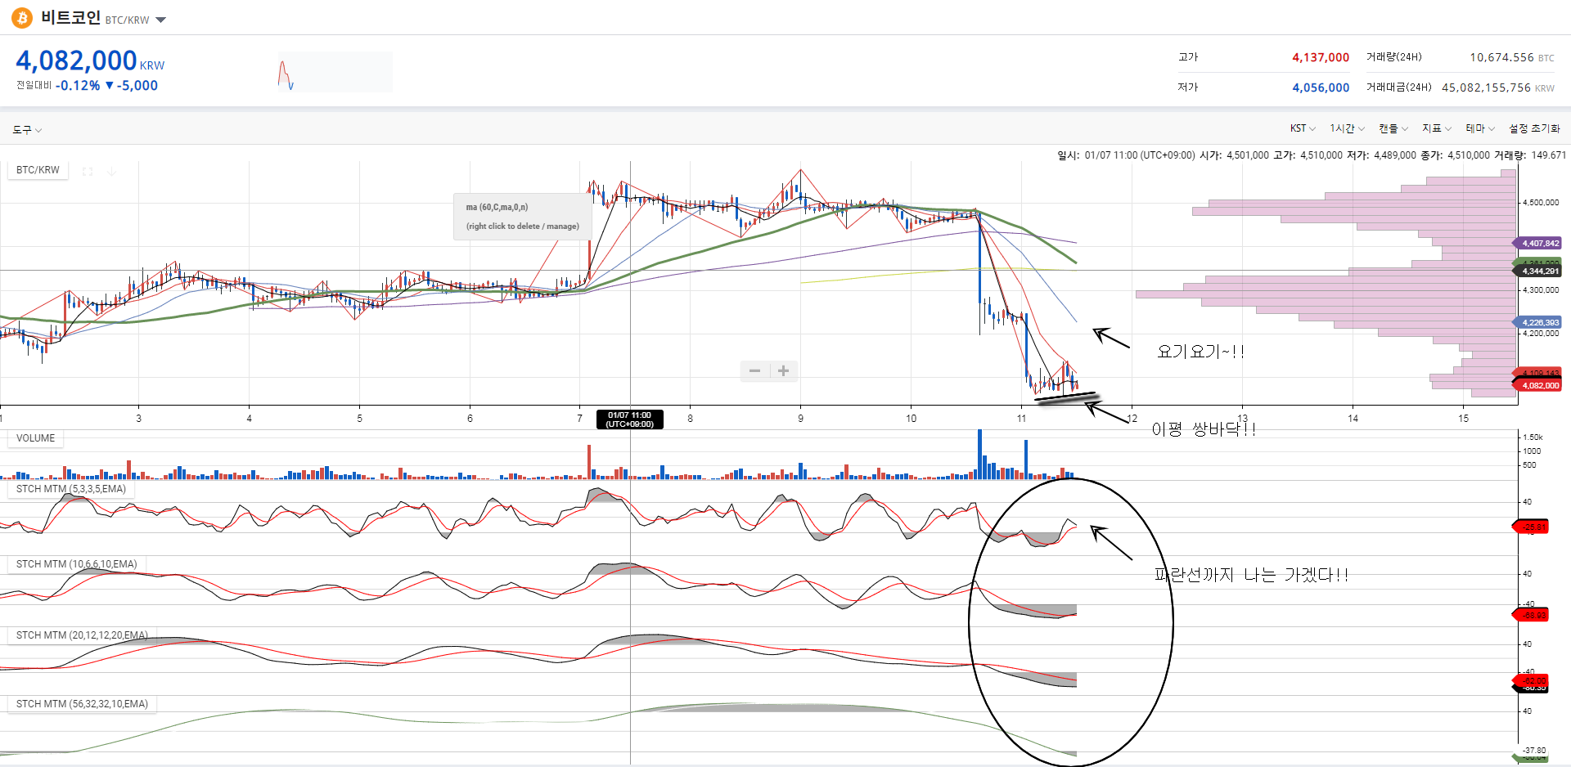Open the 캔들 chart type menu
Image resolution: width=1571 pixels, height=767 pixels.
pos(1393,128)
